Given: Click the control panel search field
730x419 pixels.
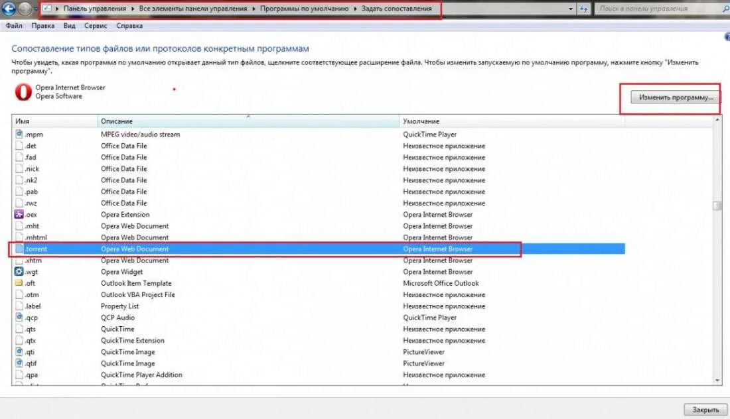Looking at the screenshot, I should coord(659,9).
